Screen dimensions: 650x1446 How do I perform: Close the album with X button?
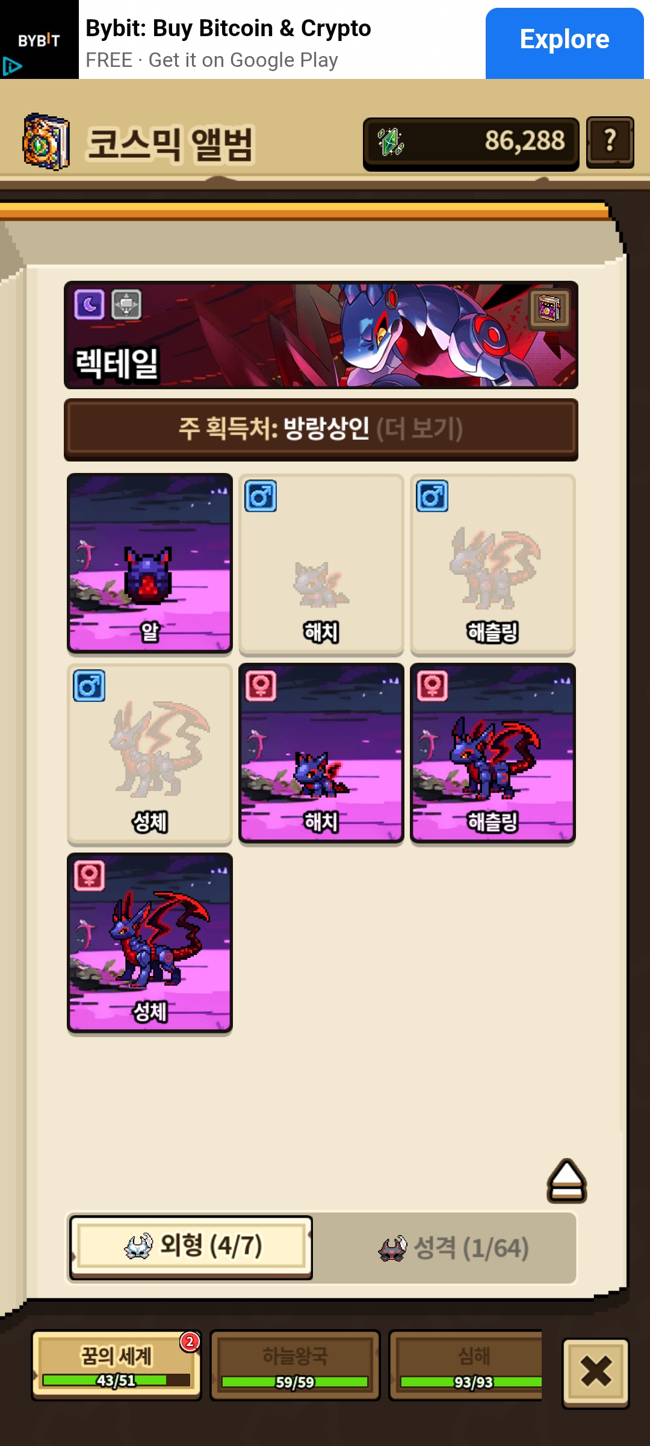(596, 1372)
